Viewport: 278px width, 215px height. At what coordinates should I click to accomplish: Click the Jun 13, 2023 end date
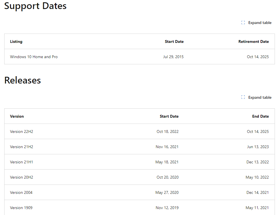point(258,147)
